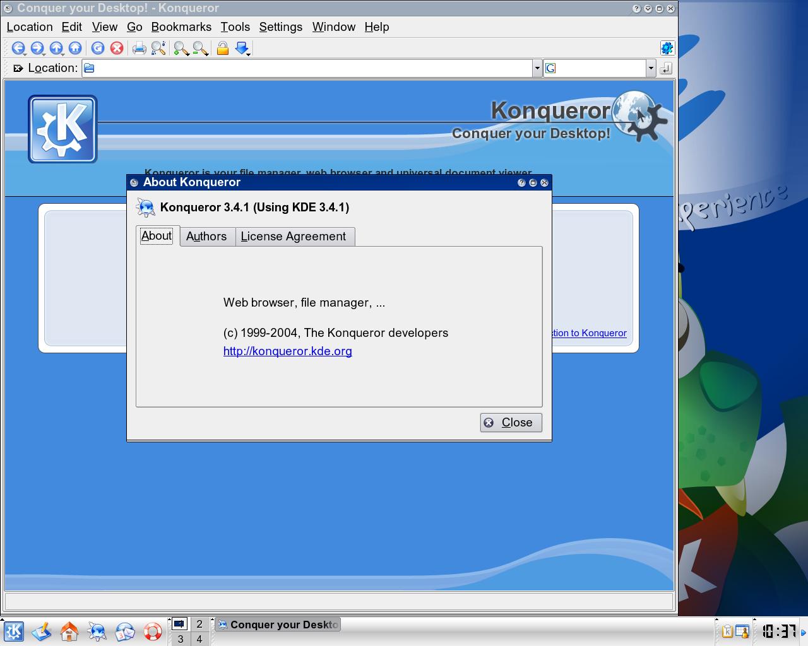808x646 pixels.
Task: Launch Konqueror from the panel icon
Action: [97, 631]
